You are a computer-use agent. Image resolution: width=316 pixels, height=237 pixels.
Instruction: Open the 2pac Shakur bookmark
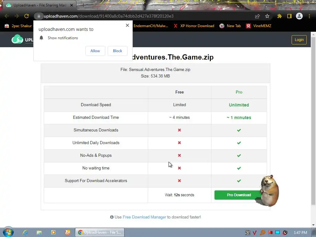click(19, 26)
